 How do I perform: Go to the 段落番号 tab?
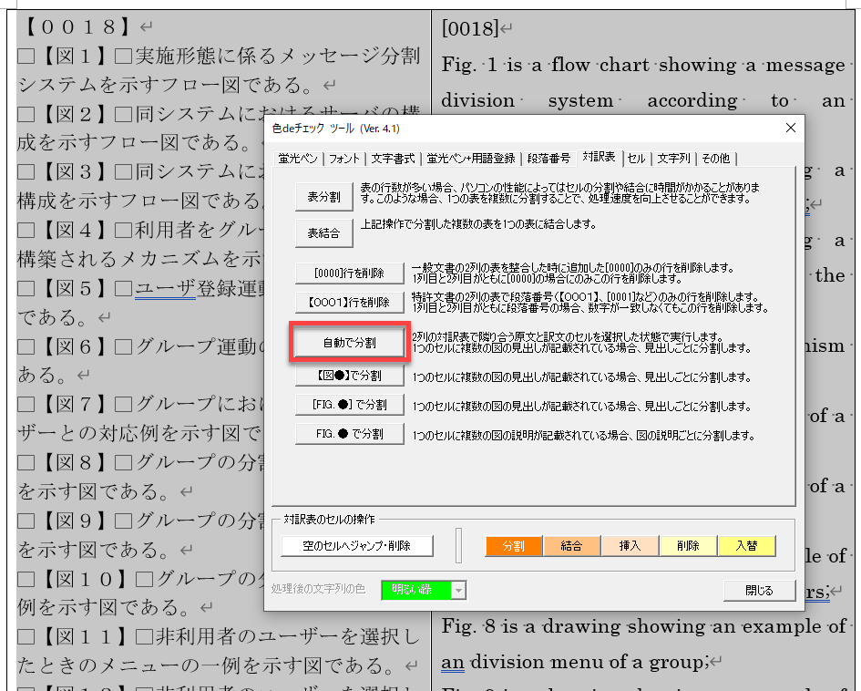click(x=548, y=159)
